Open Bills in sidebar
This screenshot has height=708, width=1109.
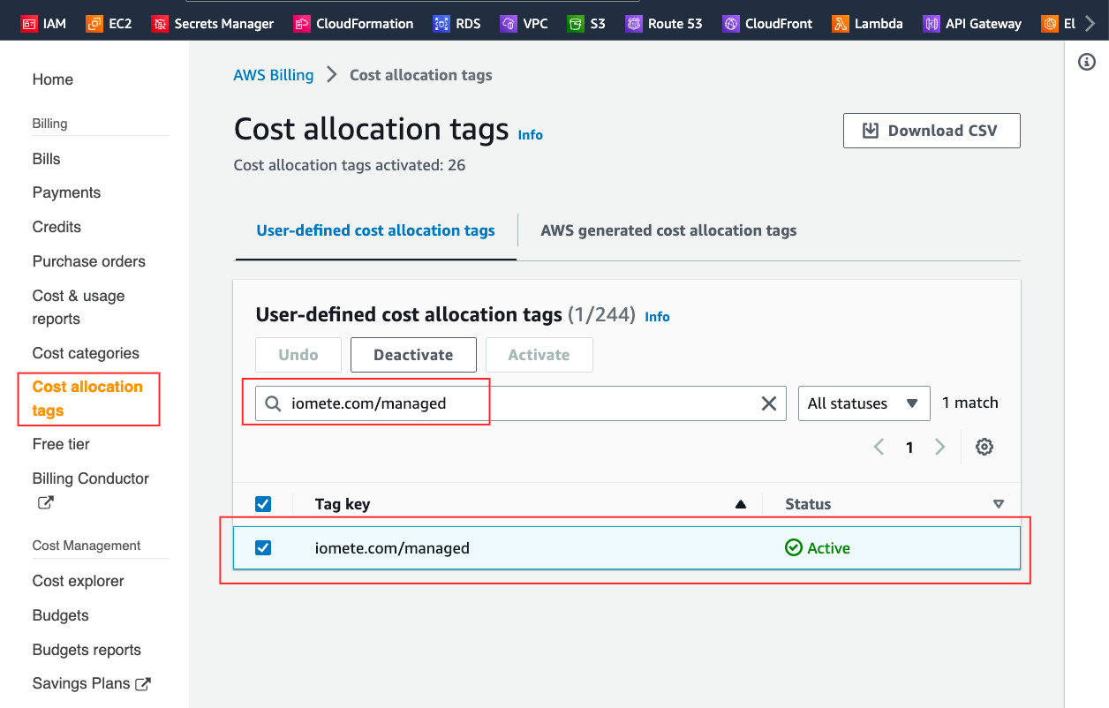point(47,159)
